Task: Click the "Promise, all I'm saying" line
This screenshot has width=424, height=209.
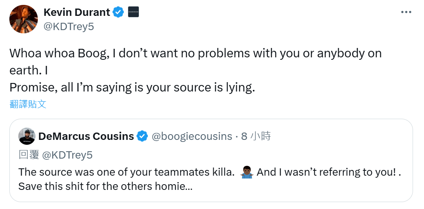Action: pyautogui.click(x=132, y=87)
